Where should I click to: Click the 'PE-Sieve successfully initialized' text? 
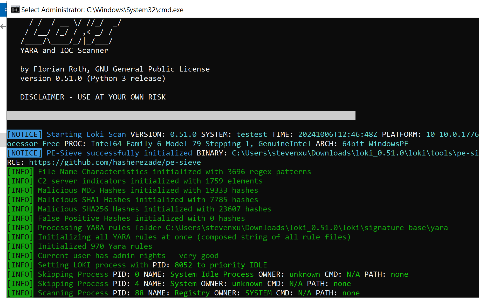[119, 153]
